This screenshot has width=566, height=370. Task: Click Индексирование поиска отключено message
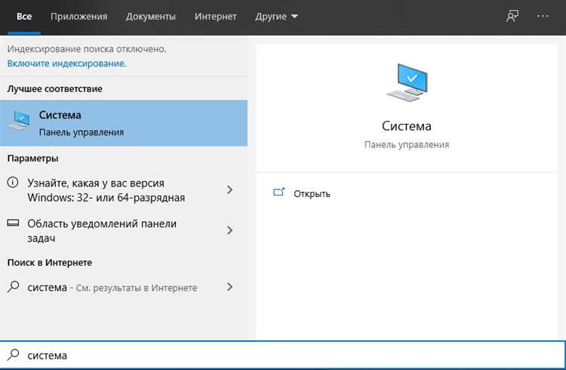pos(87,49)
